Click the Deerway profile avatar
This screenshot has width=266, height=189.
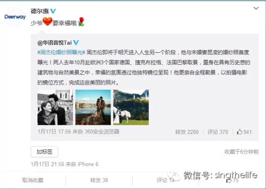coord(15,17)
